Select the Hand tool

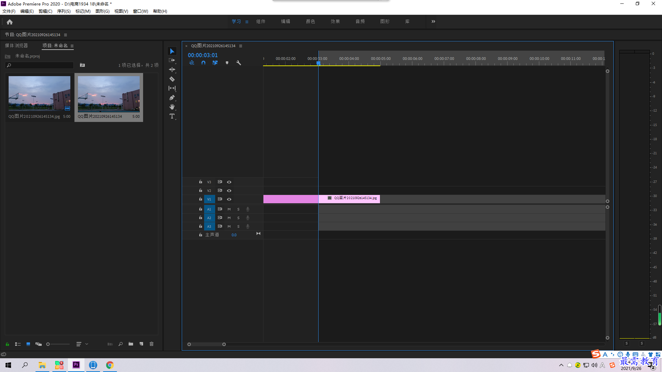pos(172,107)
